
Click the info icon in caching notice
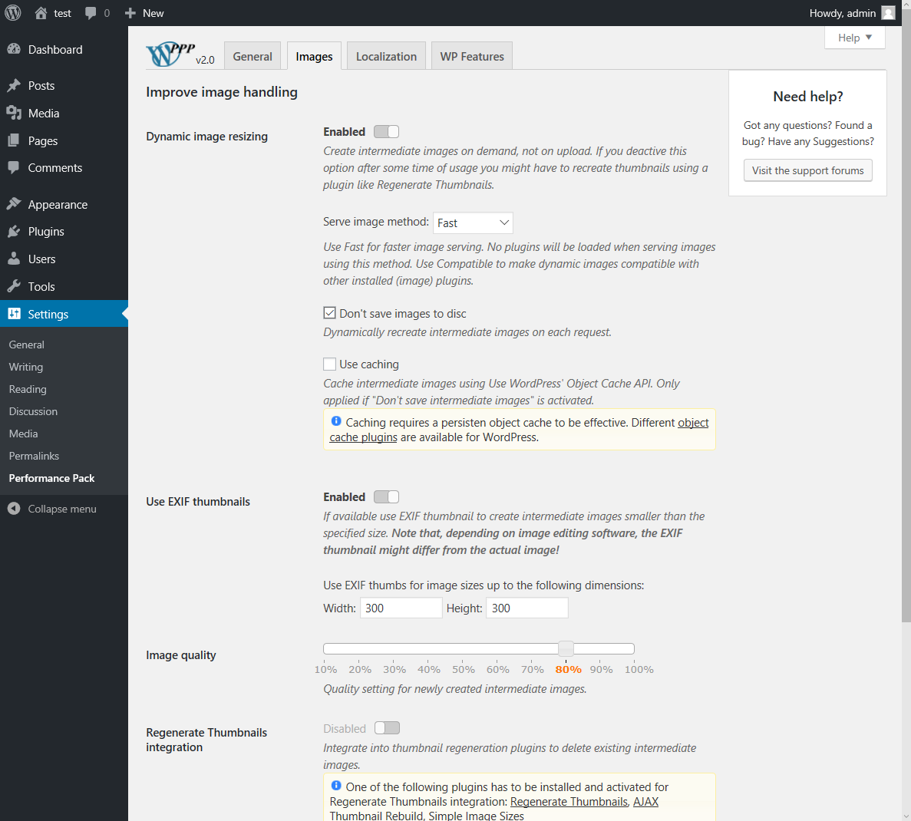336,420
